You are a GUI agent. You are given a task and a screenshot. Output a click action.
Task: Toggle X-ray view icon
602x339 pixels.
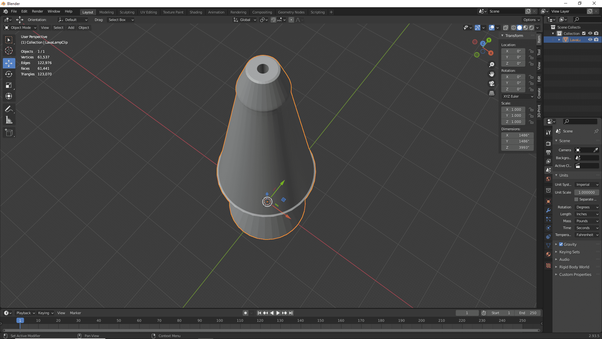click(505, 28)
